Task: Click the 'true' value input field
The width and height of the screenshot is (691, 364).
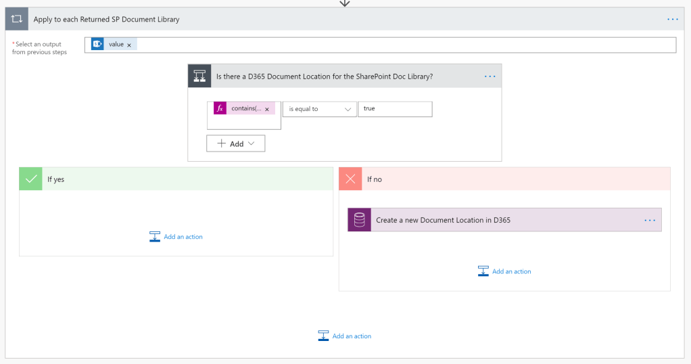Action: [395, 109]
